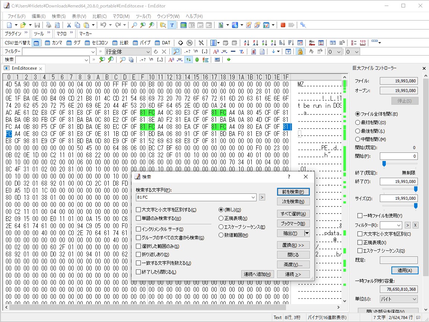
Task: Check 一時ファイルを使用 checkbox
Action: tap(380, 215)
